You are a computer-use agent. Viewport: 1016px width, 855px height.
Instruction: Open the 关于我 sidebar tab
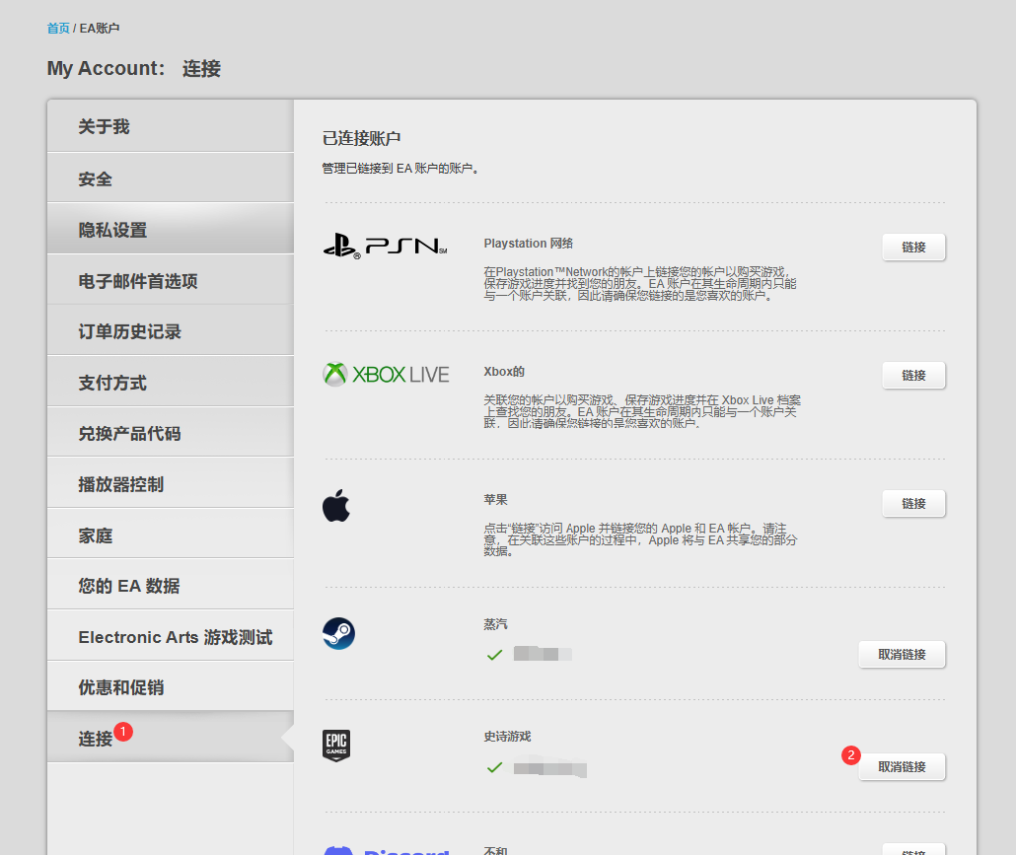(104, 127)
